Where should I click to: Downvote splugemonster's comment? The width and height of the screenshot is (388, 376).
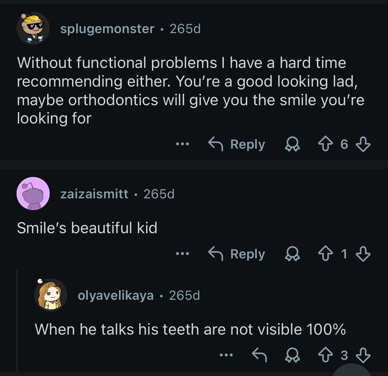click(363, 144)
